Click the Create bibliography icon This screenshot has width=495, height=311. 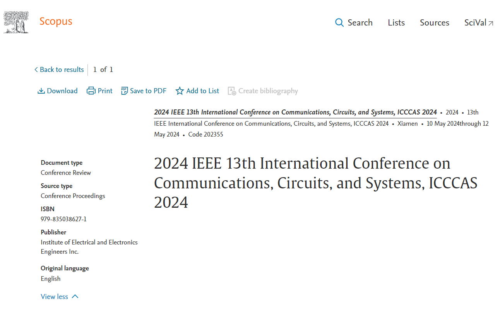(232, 91)
